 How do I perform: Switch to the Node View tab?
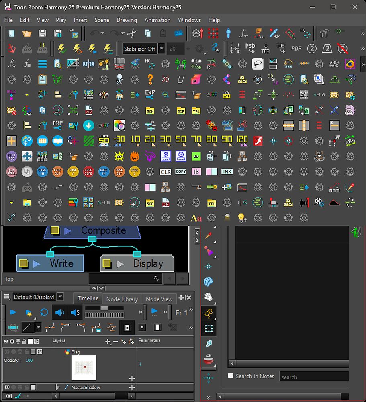click(x=159, y=299)
